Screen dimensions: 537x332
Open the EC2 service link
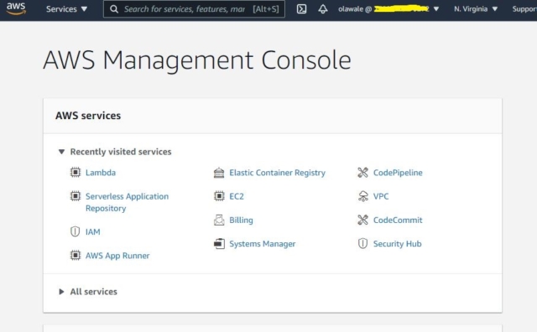coord(237,196)
